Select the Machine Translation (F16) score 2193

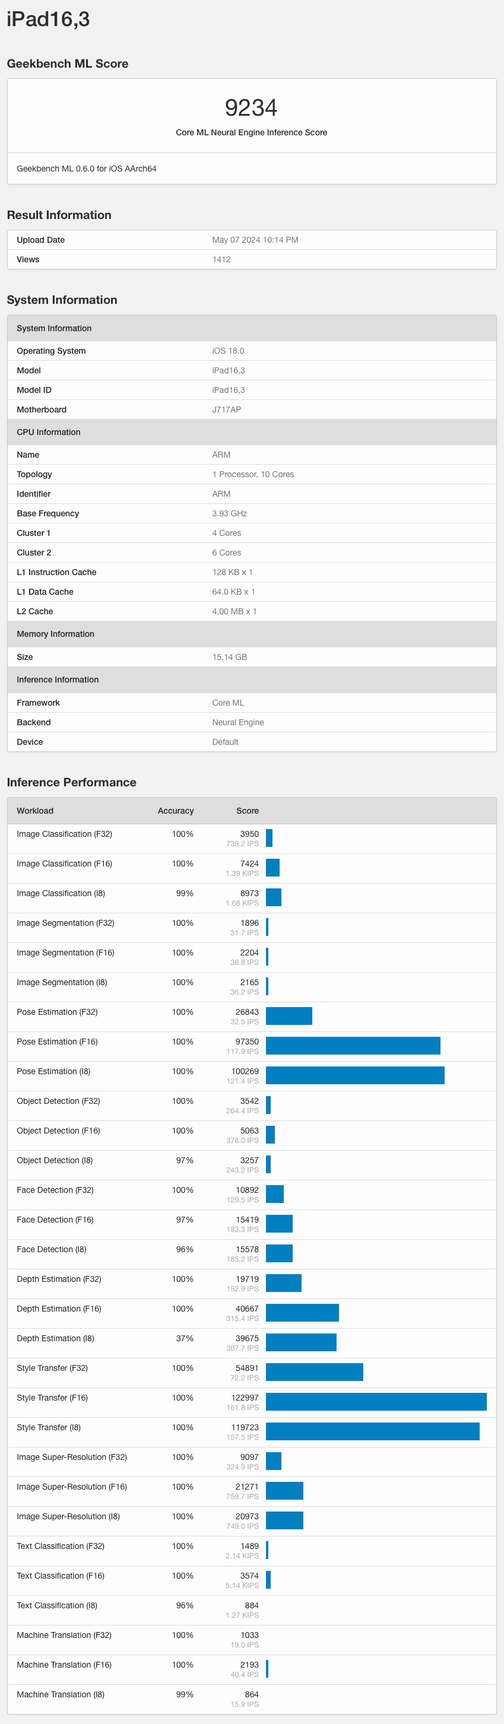point(249,1665)
